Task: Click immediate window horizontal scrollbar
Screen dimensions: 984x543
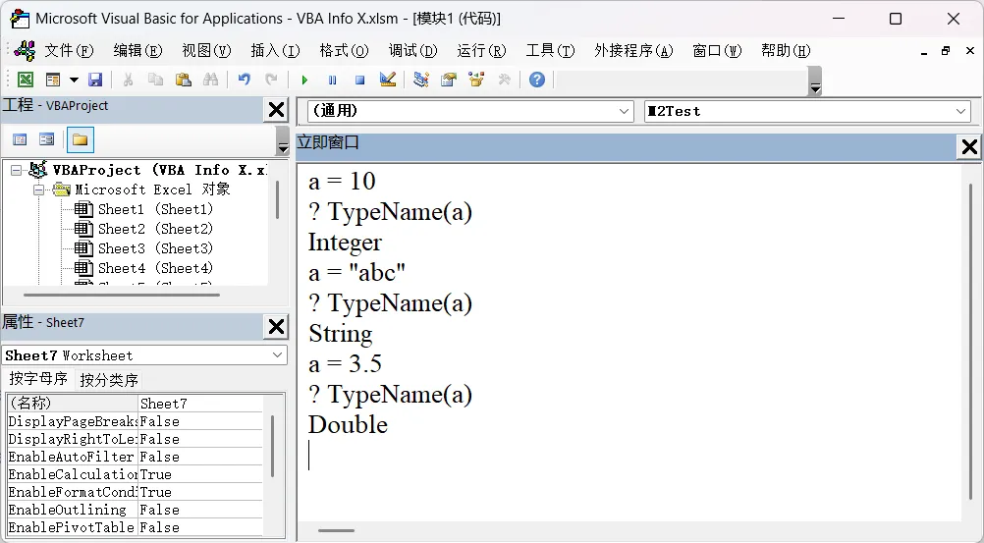Action: [x=337, y=530]
